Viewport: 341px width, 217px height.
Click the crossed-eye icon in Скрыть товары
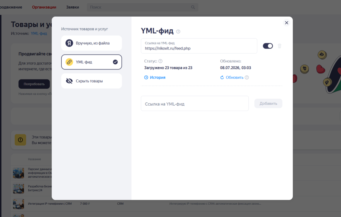click(x=69, y=81)
